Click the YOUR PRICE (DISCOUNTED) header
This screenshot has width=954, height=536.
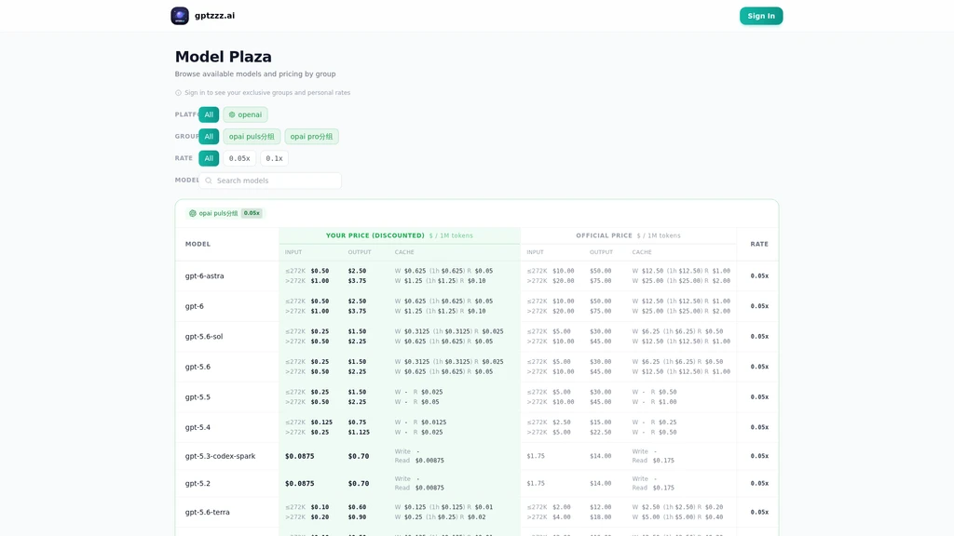375,235
